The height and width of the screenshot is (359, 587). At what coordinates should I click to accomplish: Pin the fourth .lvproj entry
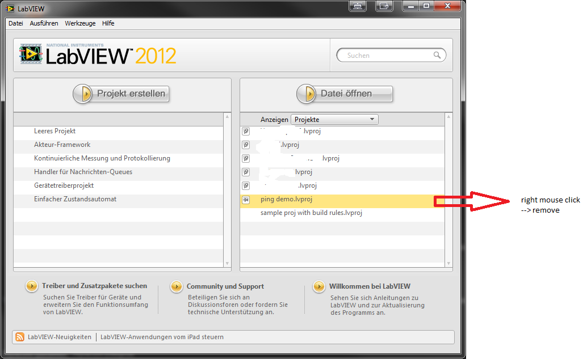[x=246, y=172]
